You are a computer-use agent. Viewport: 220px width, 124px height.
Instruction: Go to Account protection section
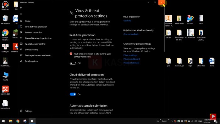tap(34, 32)
